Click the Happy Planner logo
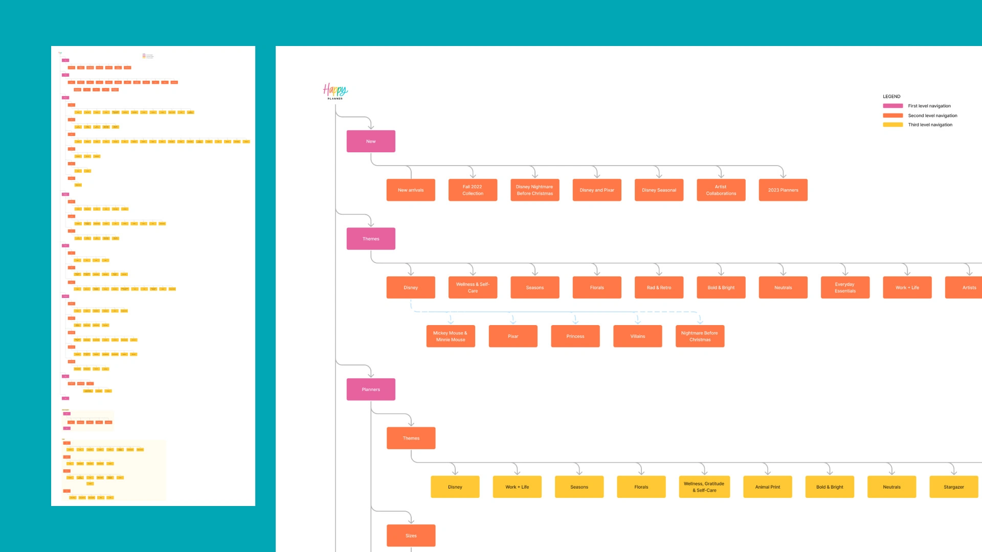The width and height of the screenshot is (982, 552). click(335, 91)
